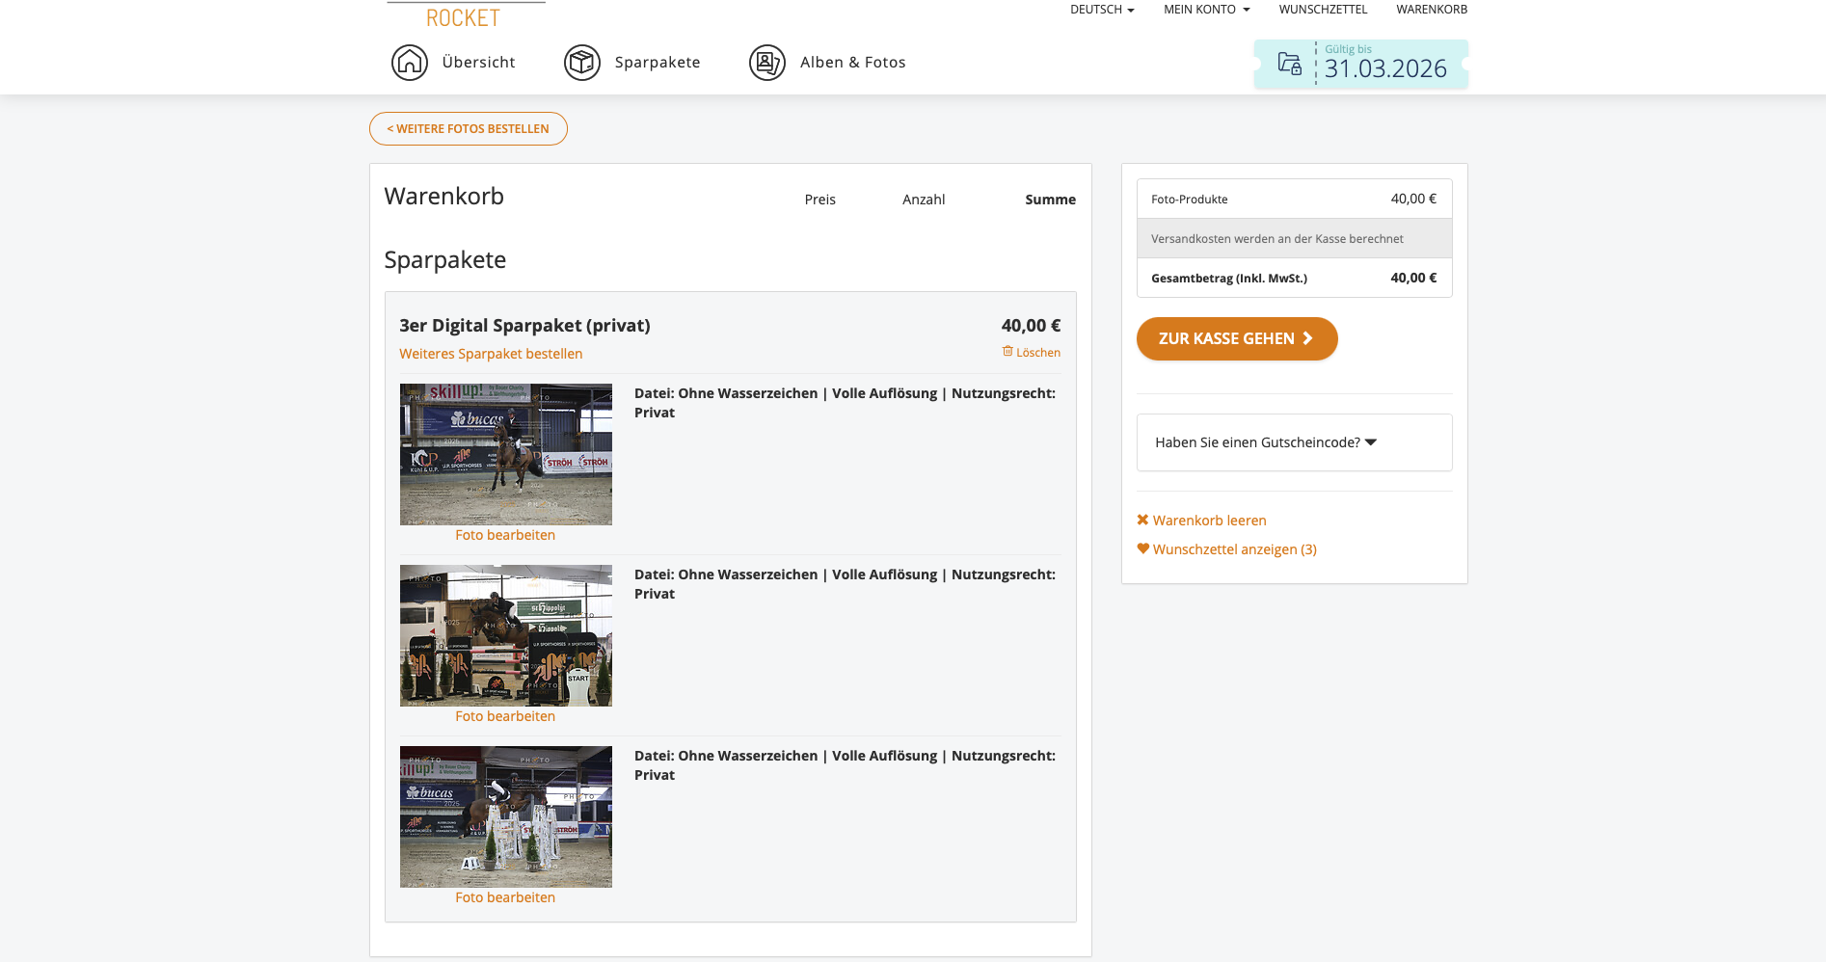
Task: Open the third photo thumbnail with white jump
Action: pyautogui.click(x=506, y=816)
